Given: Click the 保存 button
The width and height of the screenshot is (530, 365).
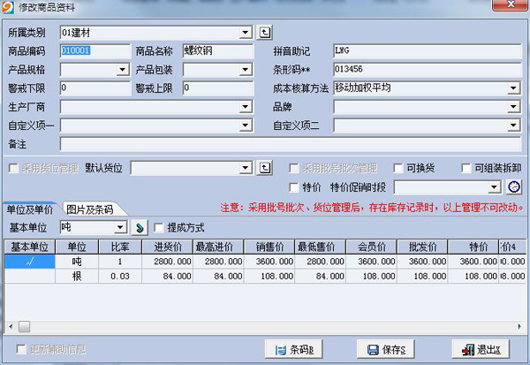Looking at the screenshot, I should pos(386,350).
